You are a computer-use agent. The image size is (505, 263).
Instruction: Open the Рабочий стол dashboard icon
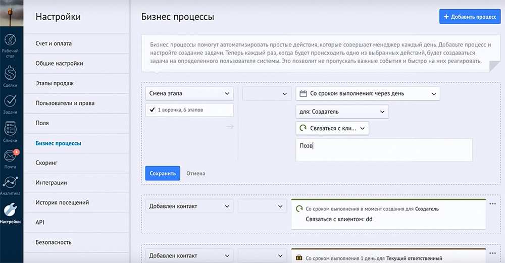[x=10, y=40]
